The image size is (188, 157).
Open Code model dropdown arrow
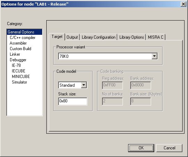(x=84, y=85)
